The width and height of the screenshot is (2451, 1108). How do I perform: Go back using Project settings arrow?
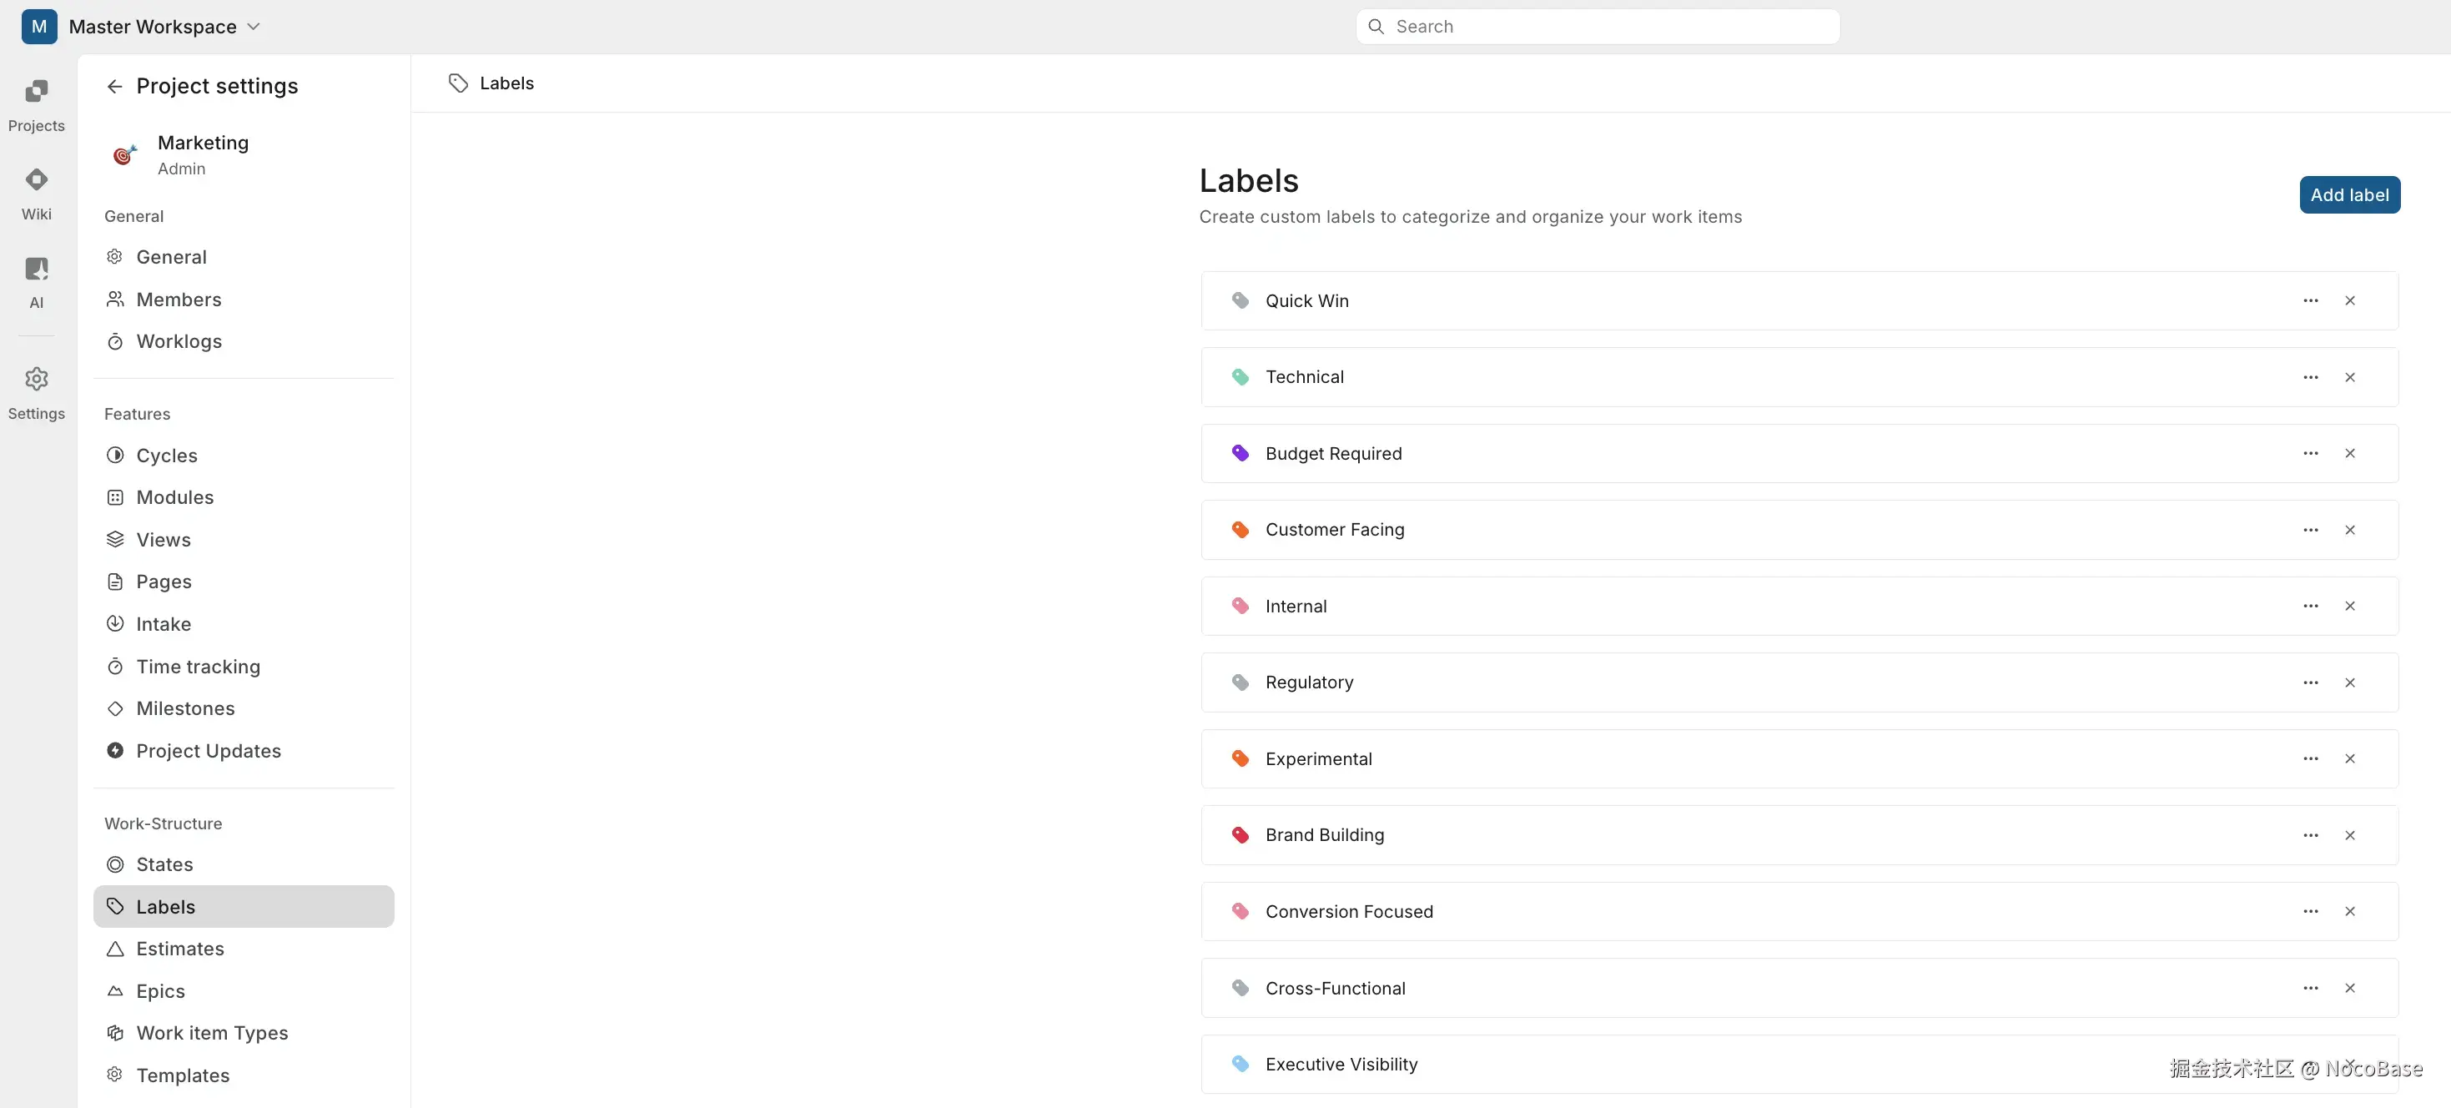coord(114,87)
